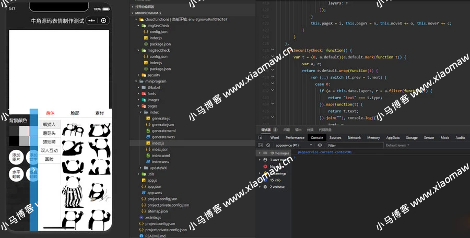Collapse the pages folder
Image resolution: width=470 pixels, height=238 pixels.
coord(138,106)
